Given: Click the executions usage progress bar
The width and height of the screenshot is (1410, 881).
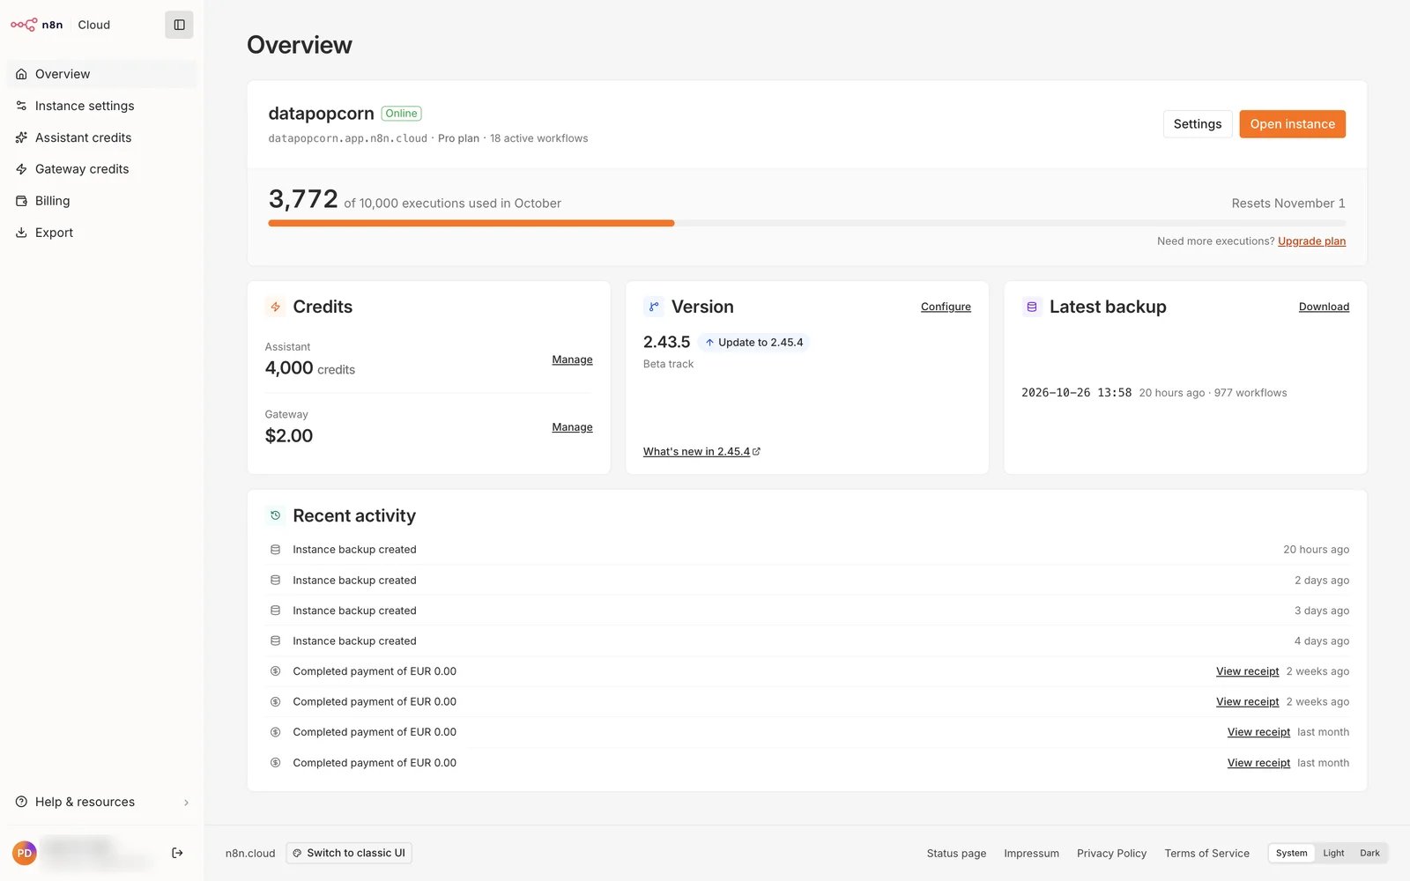Looking at the screenshot, I should coord(806,224).
